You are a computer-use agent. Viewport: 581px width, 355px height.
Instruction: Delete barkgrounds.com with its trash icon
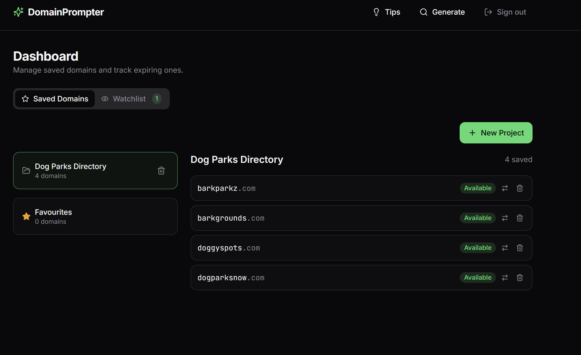(520, 218)
